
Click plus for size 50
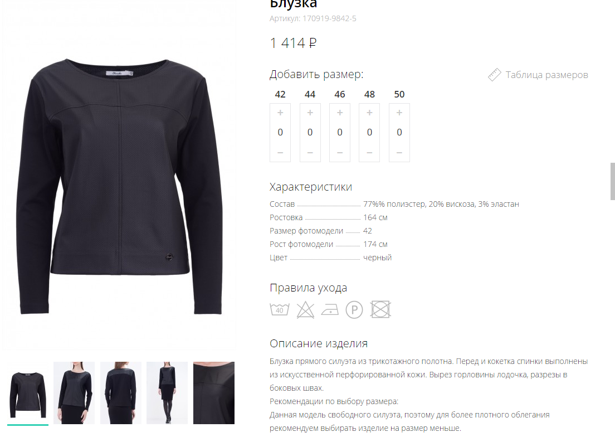click(399, 113)
